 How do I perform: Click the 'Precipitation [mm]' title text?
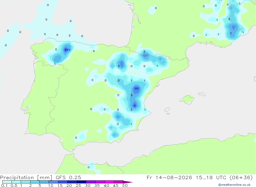(26, 178)
